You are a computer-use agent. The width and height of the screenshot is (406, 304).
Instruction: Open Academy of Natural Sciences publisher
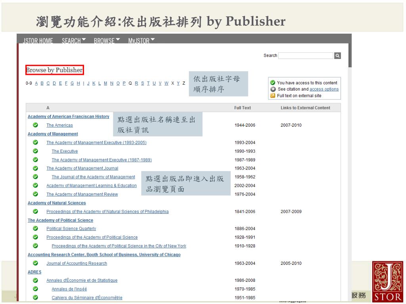(57, 203)
